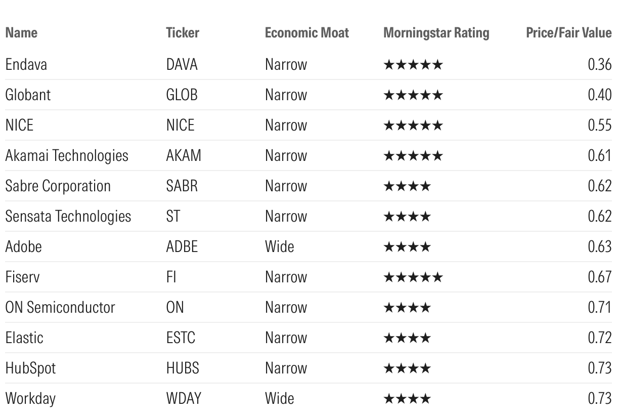
Task: Select Adobe's Wide moat cell
Action: tap(279, 246)
